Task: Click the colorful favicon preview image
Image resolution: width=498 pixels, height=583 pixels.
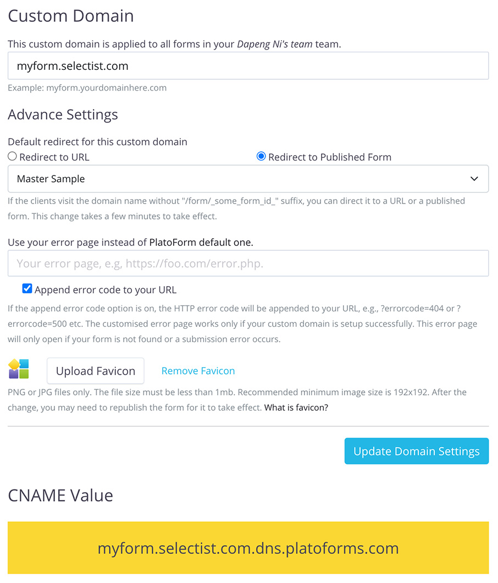Action: tap(19, 369)
